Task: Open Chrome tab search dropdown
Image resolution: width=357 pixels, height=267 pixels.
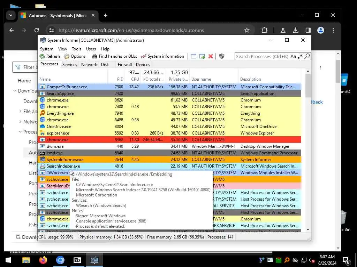Action: point(11,15)
